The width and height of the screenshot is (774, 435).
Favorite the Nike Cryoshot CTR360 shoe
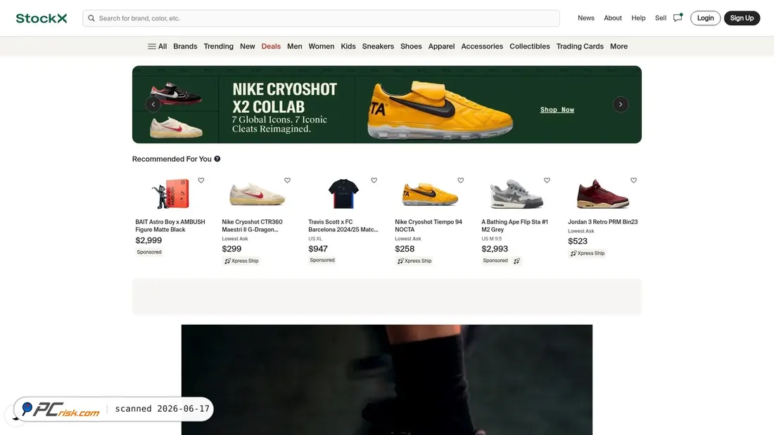[x=287, y=181]
